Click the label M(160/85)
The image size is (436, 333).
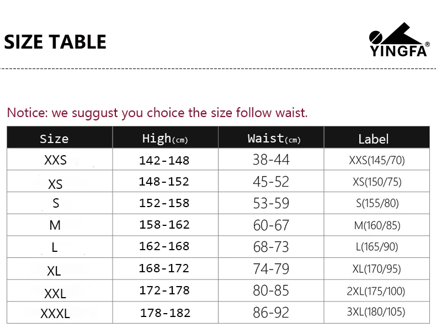(x=377, y=225)
